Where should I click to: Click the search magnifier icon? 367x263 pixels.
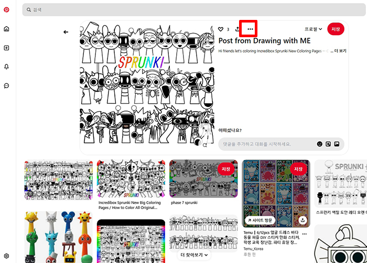coord(28,9)
